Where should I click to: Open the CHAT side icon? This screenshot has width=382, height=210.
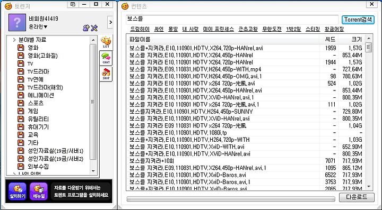[106, 58]
